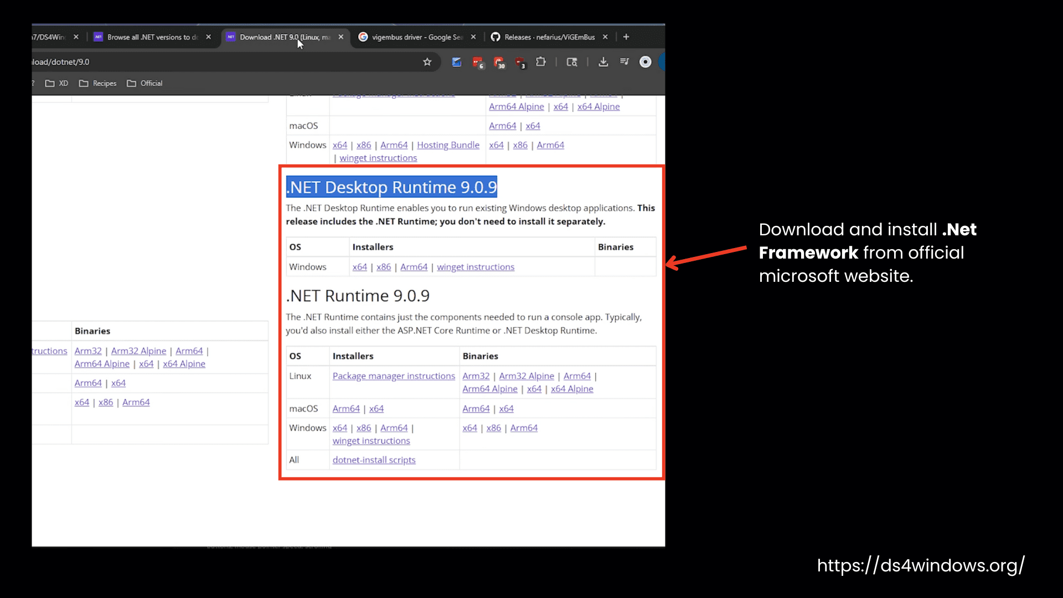Open the Hosting Bundle link
Image resolution: width=1063 pixels, height=598 pixels.
[448, 145]
